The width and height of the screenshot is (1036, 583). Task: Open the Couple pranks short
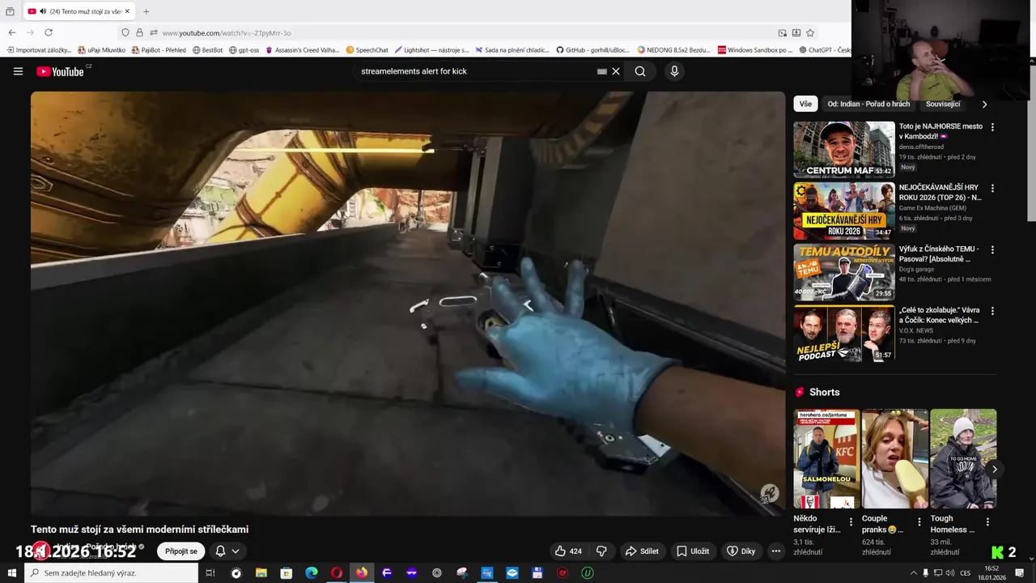(895, 458)
